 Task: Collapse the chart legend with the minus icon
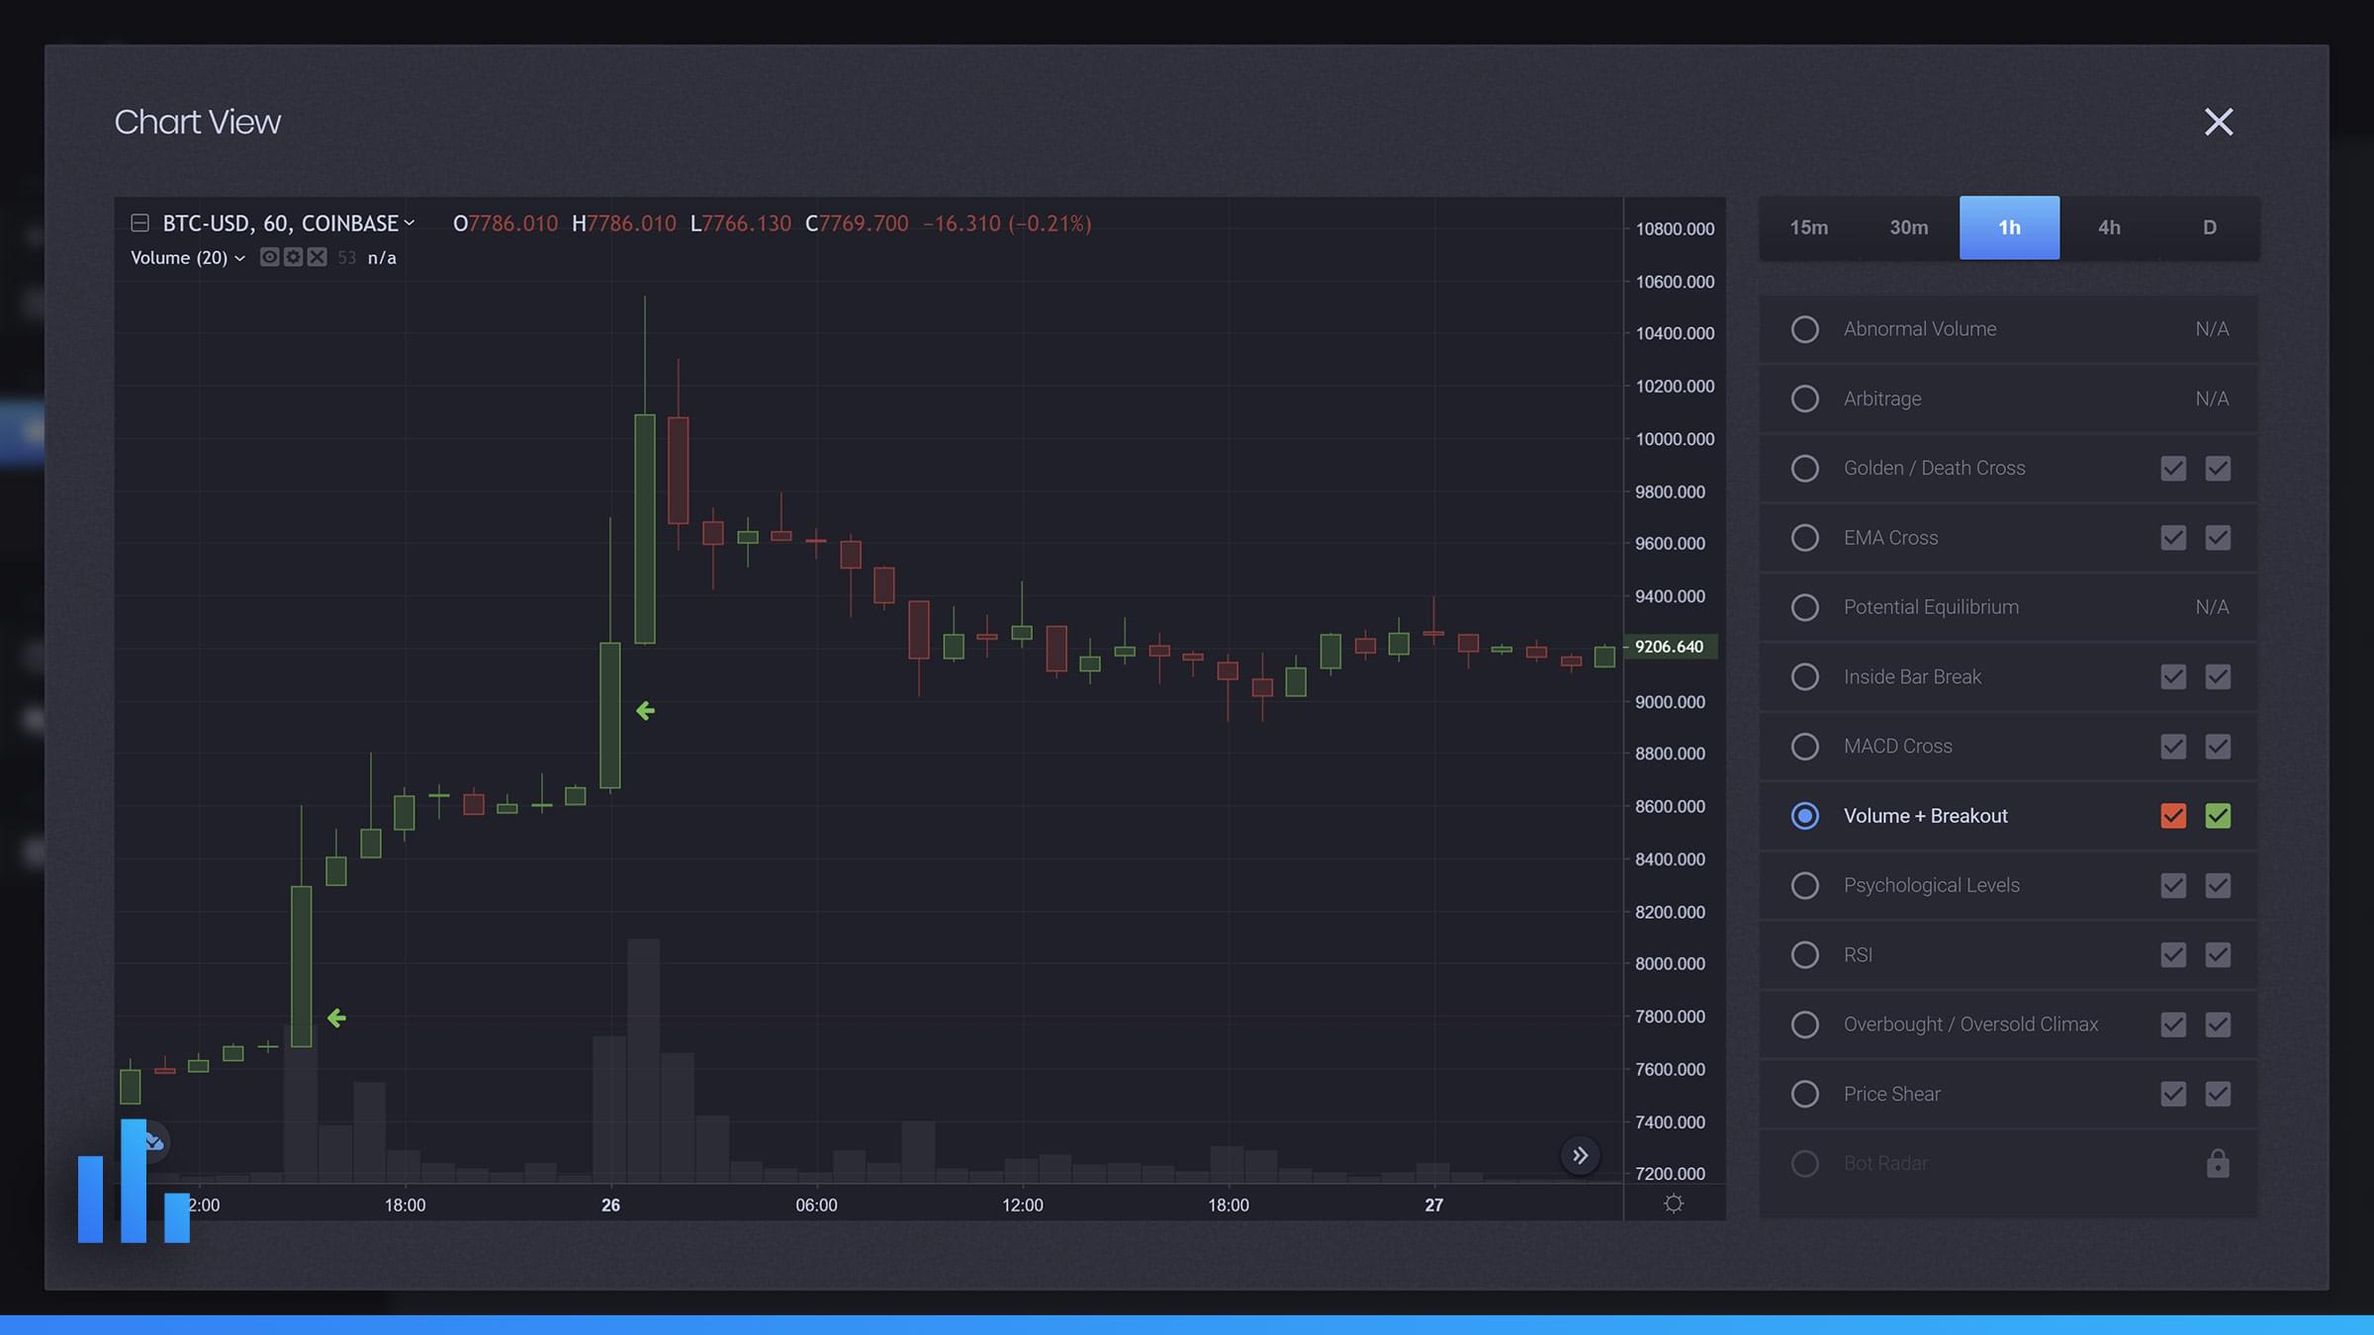139,223
